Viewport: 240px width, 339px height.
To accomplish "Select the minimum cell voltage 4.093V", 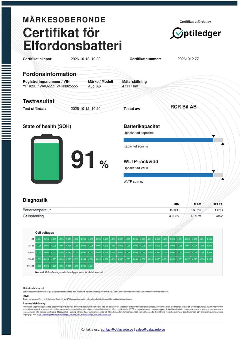I will 174,216.
